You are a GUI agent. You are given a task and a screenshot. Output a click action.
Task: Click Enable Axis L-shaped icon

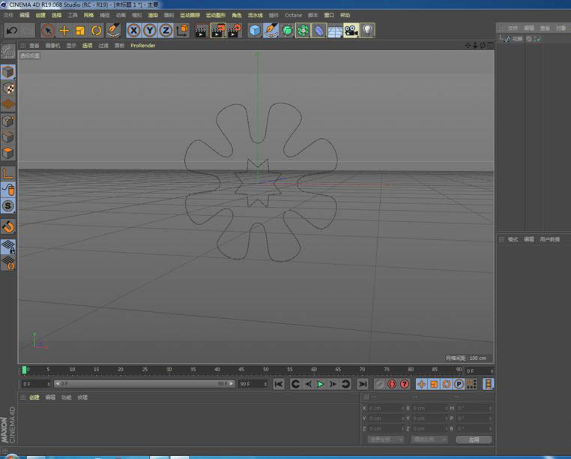point(8,173)
